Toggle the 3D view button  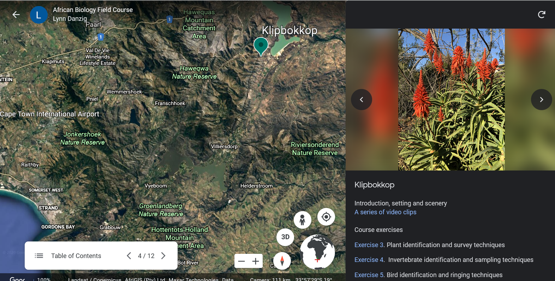(285, 237)
